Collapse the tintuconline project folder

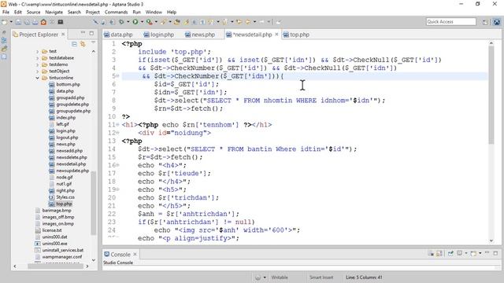(x=37, y=78)
